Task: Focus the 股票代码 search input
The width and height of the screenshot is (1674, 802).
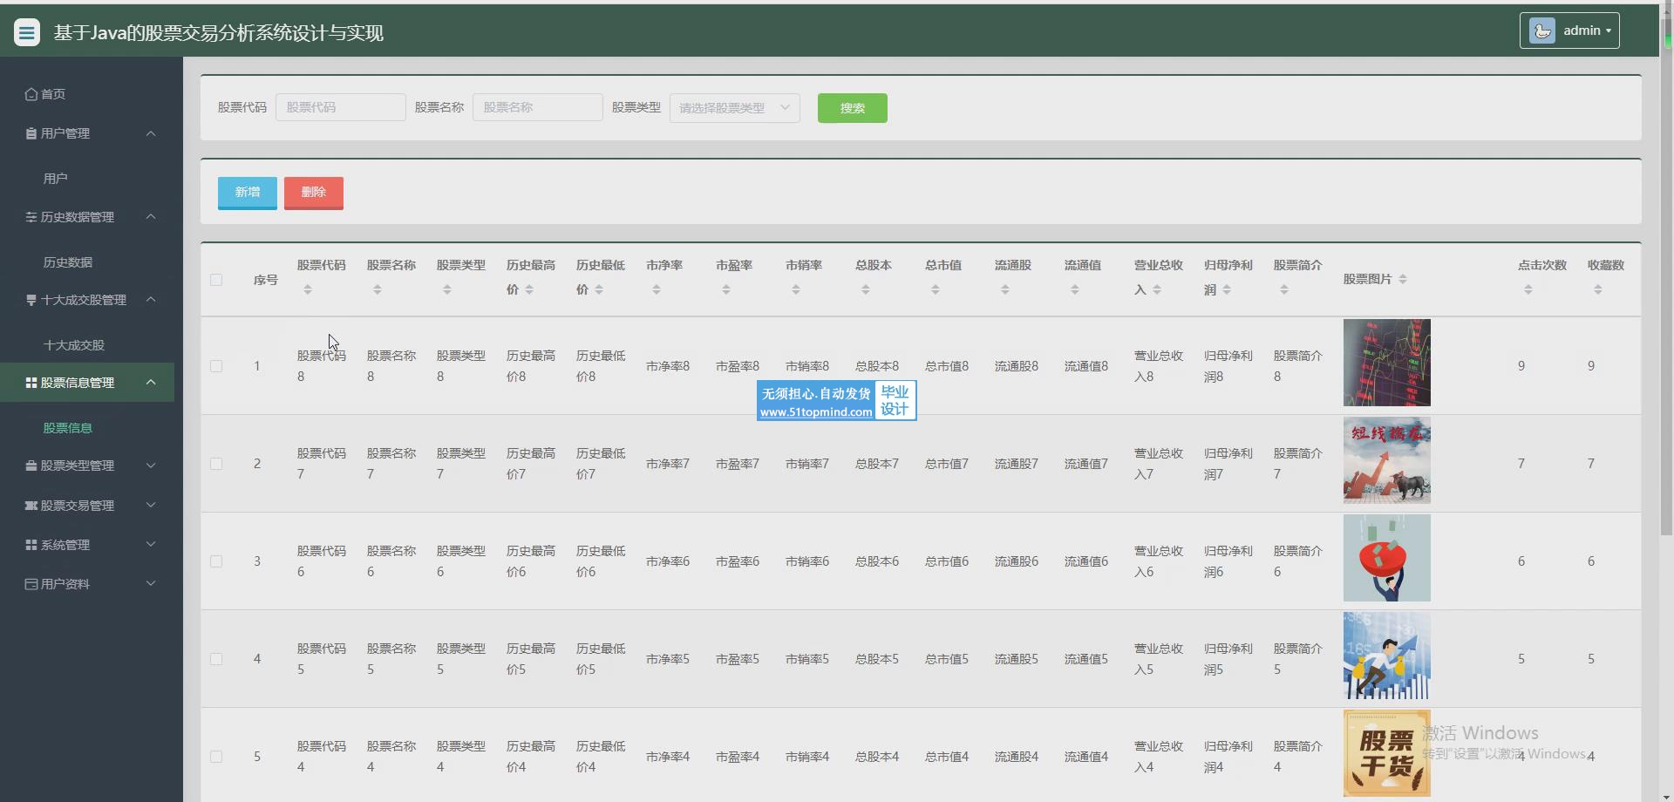Action: click(341, 107)
